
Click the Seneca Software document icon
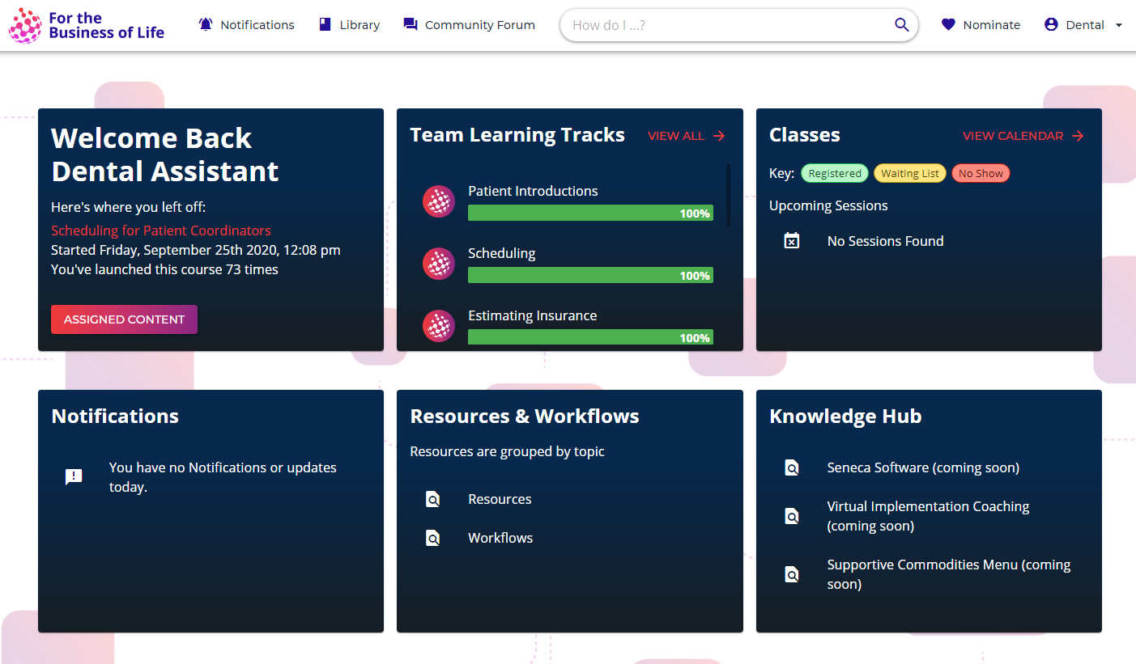tap(792, 467)
